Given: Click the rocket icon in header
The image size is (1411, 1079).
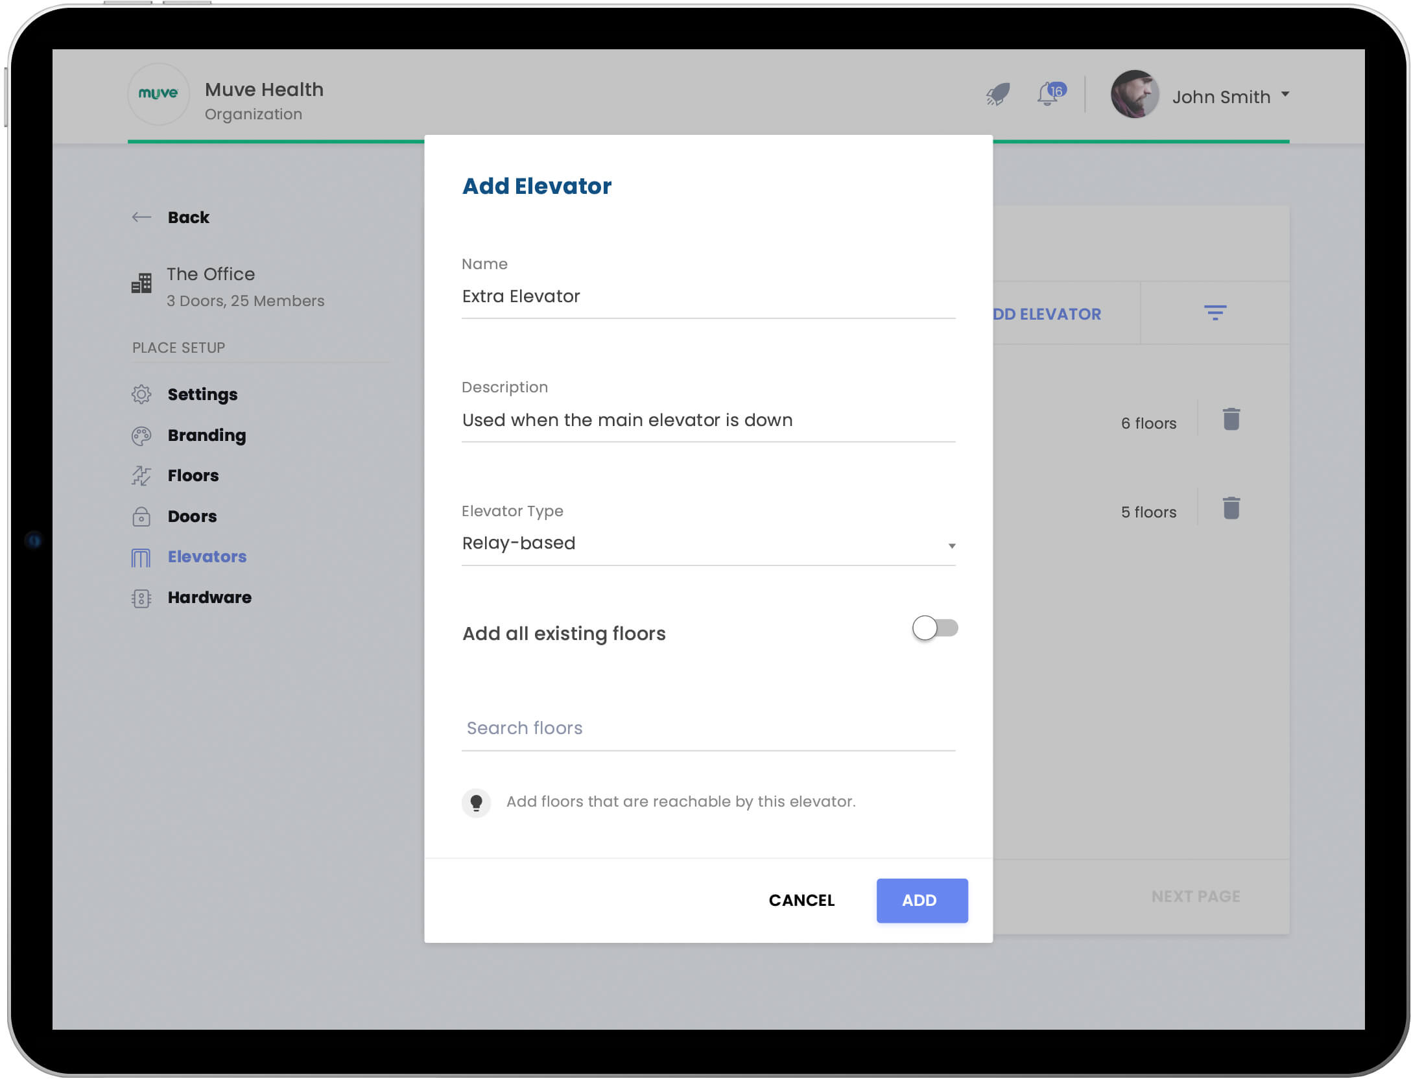Looking at the screenshot, I should tap(997, 95).
